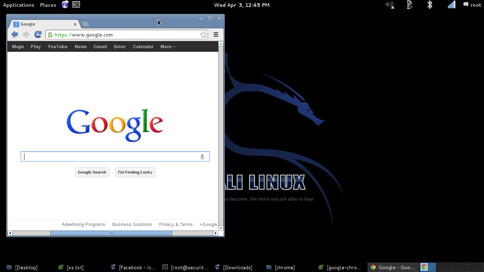Click the horizontal scrollbar thumb
The width and height of the screenshot is (484, 272).
tap(111, 233)
